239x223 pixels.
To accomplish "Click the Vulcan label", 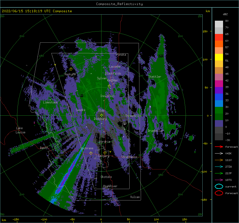I will 135,197.
